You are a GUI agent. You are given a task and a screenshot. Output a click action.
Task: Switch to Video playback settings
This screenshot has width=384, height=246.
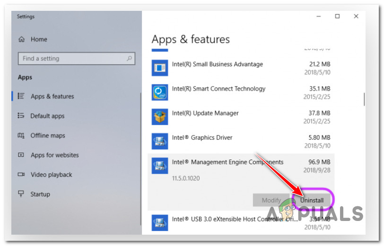pyautogui.click(x=51, y=174)
